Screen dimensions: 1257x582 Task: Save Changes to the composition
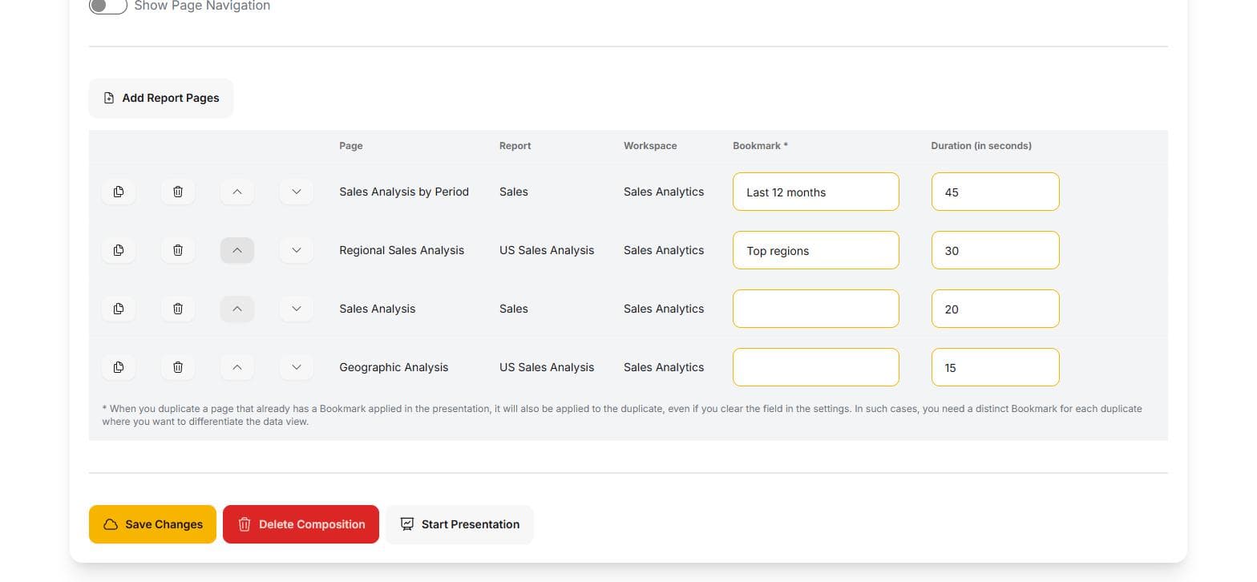(152, 524)
